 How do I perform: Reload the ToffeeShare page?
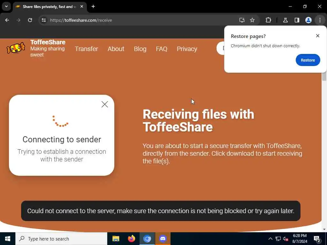pos(30,20)
